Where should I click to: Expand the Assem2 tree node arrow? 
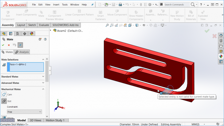(51, 30)
